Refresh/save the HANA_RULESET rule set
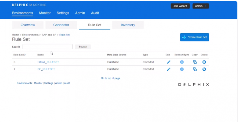Viewport: 238px width, 122px height. click(x=182, y=62)
